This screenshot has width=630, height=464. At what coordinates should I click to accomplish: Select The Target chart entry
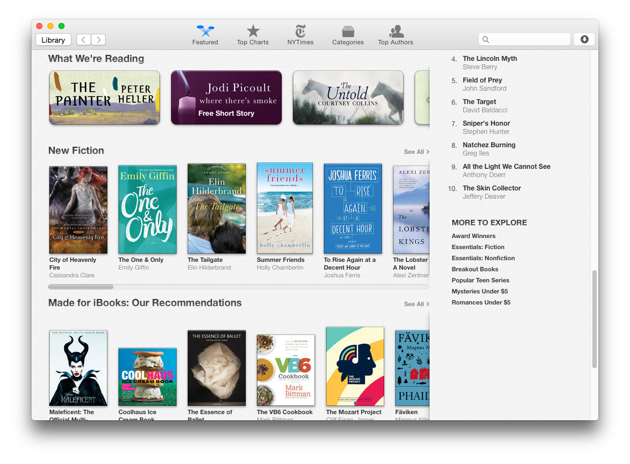(479, 102)
